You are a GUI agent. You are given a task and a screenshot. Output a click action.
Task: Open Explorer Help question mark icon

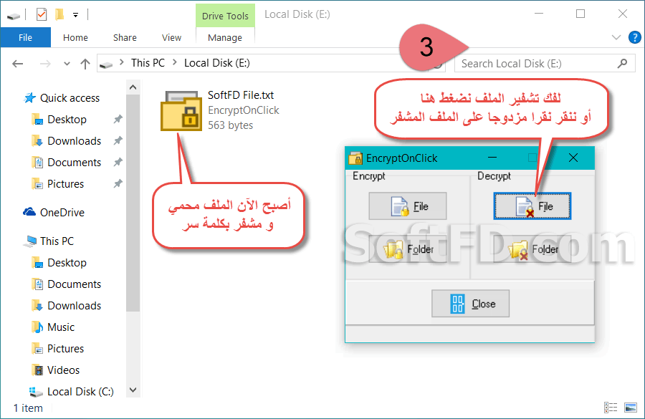pos(635,37)
